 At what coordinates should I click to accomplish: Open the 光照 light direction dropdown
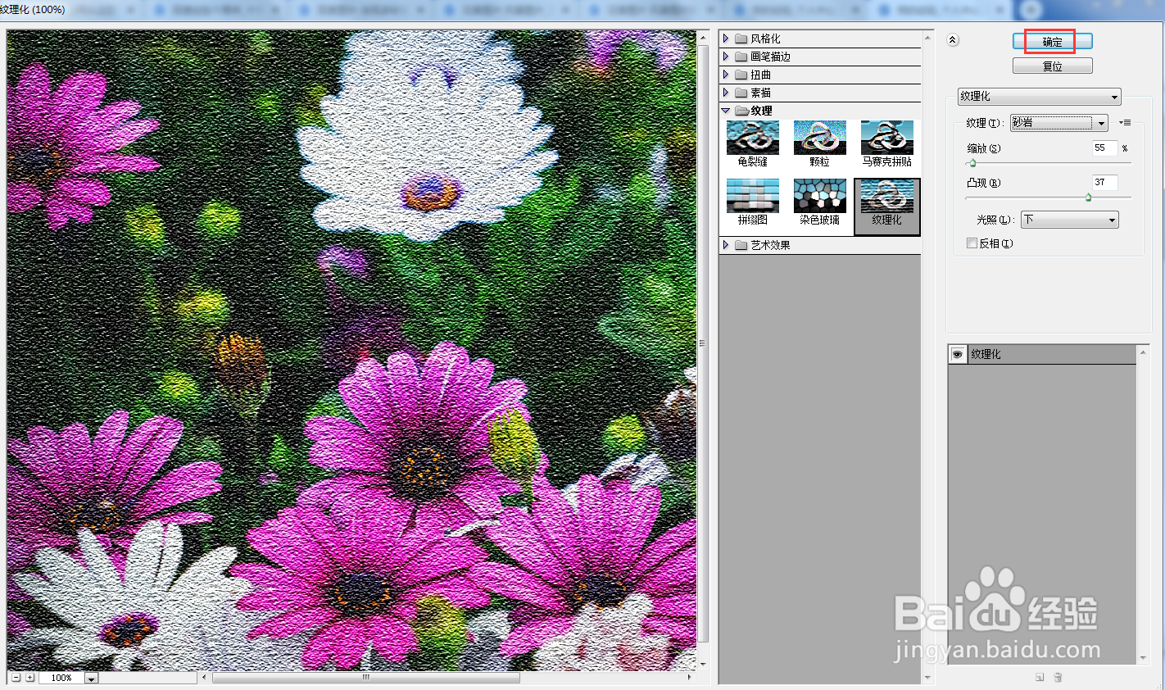tap(1069, 220)
